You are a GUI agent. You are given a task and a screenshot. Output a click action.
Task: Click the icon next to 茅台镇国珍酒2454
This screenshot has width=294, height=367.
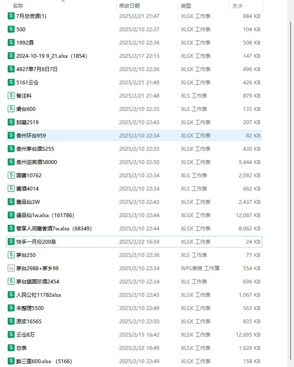pos(11,281)
